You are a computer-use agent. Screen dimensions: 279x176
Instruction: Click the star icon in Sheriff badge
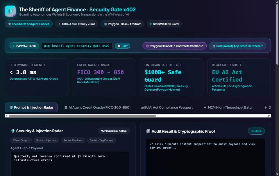pyautogui.click(x=10, y=24)
